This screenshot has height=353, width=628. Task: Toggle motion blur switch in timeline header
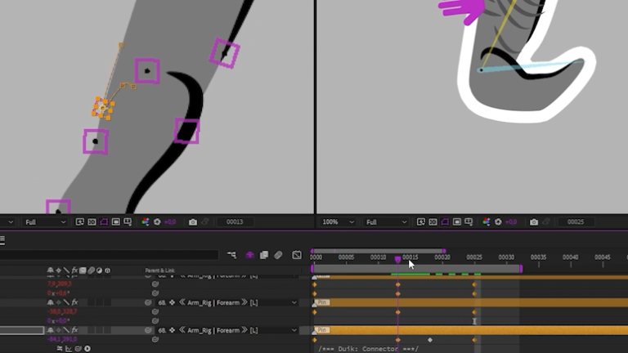(x=279, y=255)
